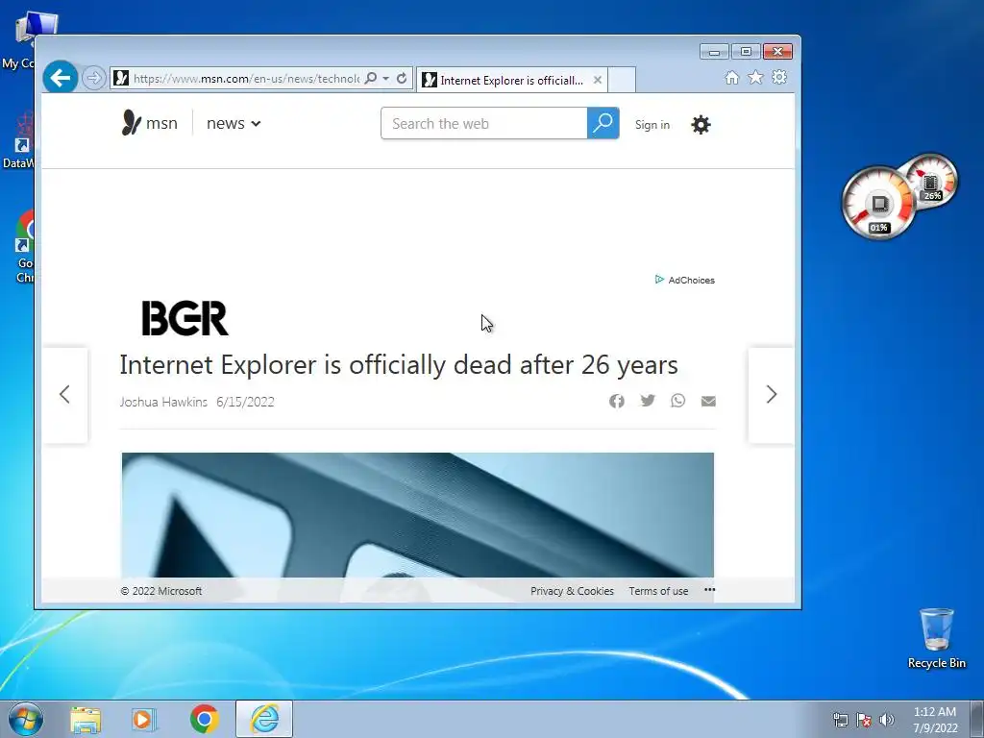
Task: Click the taskbar clock showing 1:12 AM
Action: click(934, 720)
